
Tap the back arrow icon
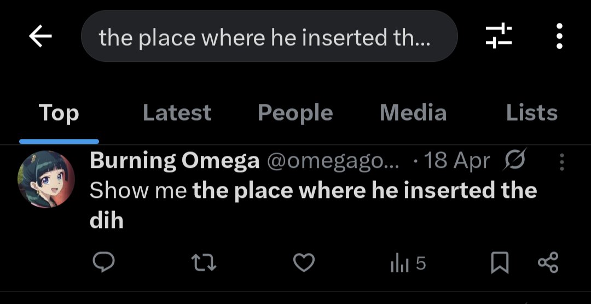[40, 36]
